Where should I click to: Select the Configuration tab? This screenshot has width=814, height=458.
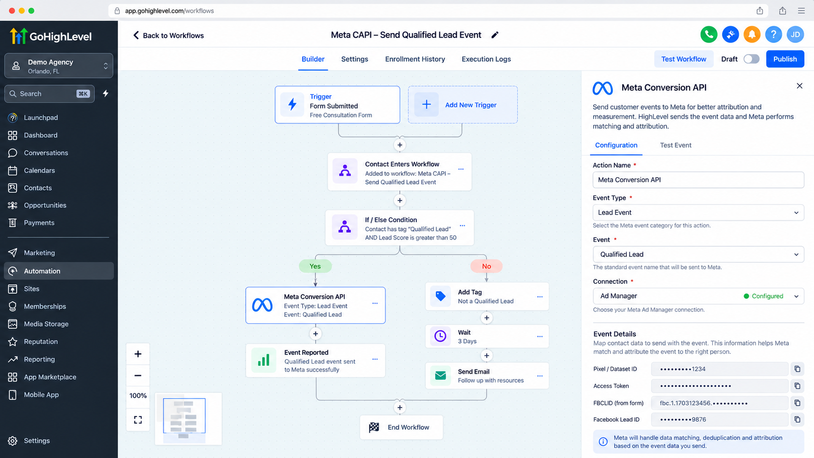pos(616,145)
